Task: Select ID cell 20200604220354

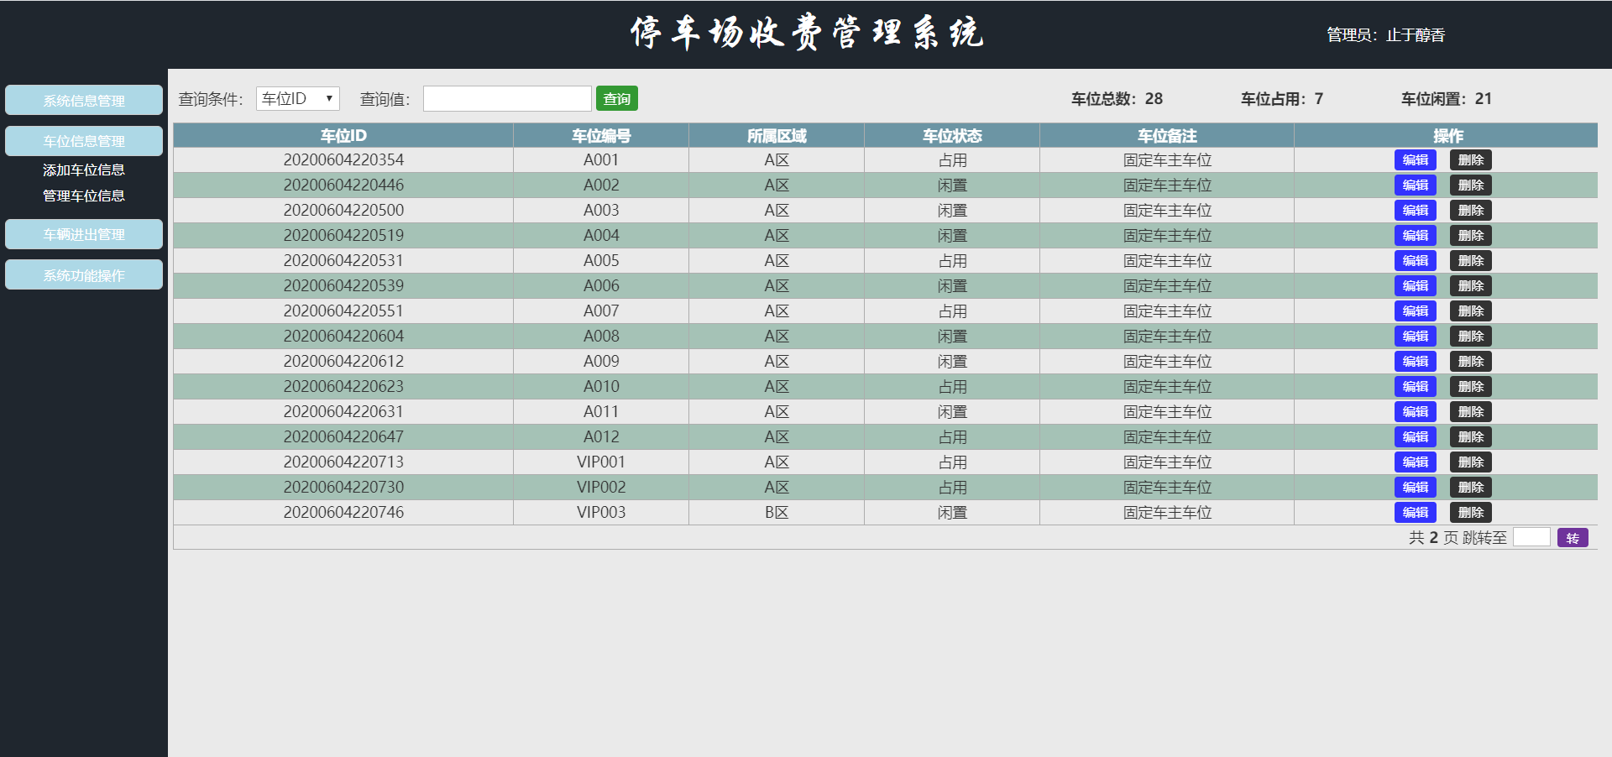Action: pos(343,159)
